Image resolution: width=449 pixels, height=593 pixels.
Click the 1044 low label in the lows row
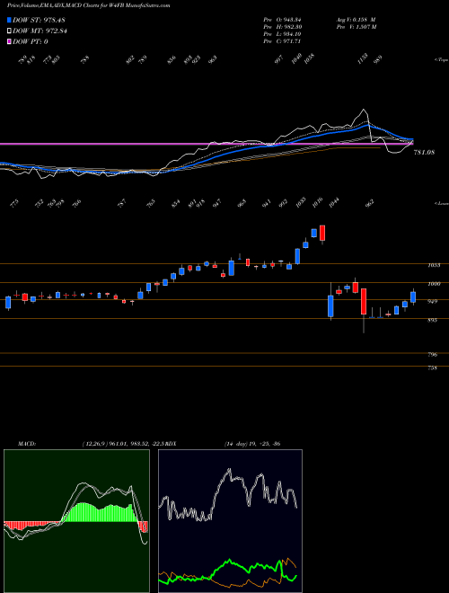tap(334, 203)
